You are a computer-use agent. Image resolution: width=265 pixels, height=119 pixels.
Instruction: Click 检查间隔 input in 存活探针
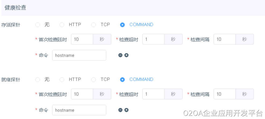click(224, 39)
